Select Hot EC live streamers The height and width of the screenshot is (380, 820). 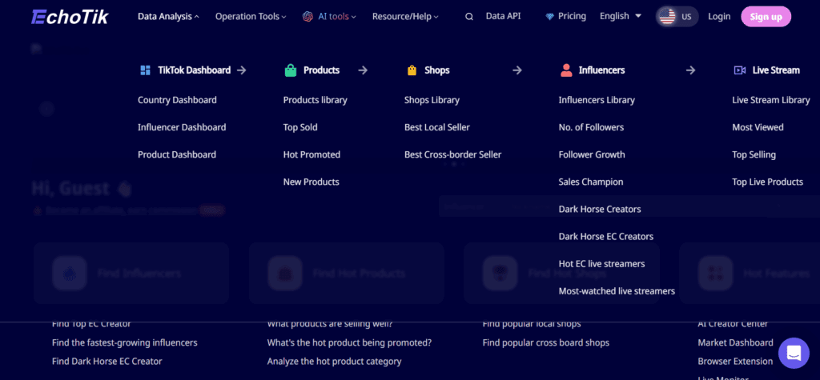point(602,264)
